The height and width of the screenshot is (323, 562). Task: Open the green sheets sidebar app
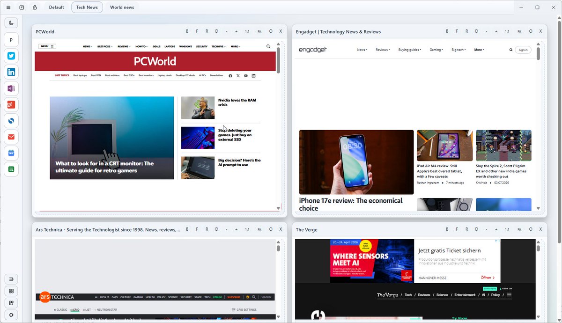coord(11,169)
